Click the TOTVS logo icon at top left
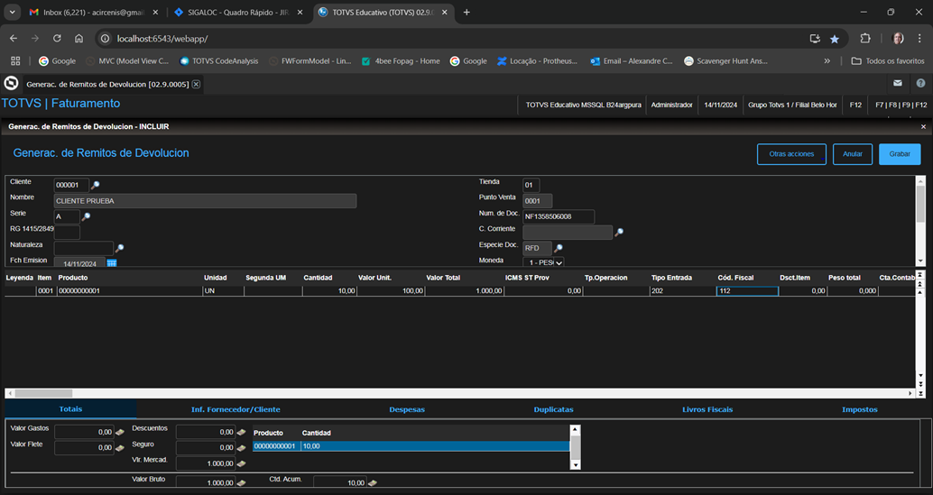 (x=11, y=84)
